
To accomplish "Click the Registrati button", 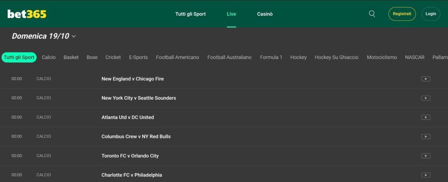I will point(402,14).
